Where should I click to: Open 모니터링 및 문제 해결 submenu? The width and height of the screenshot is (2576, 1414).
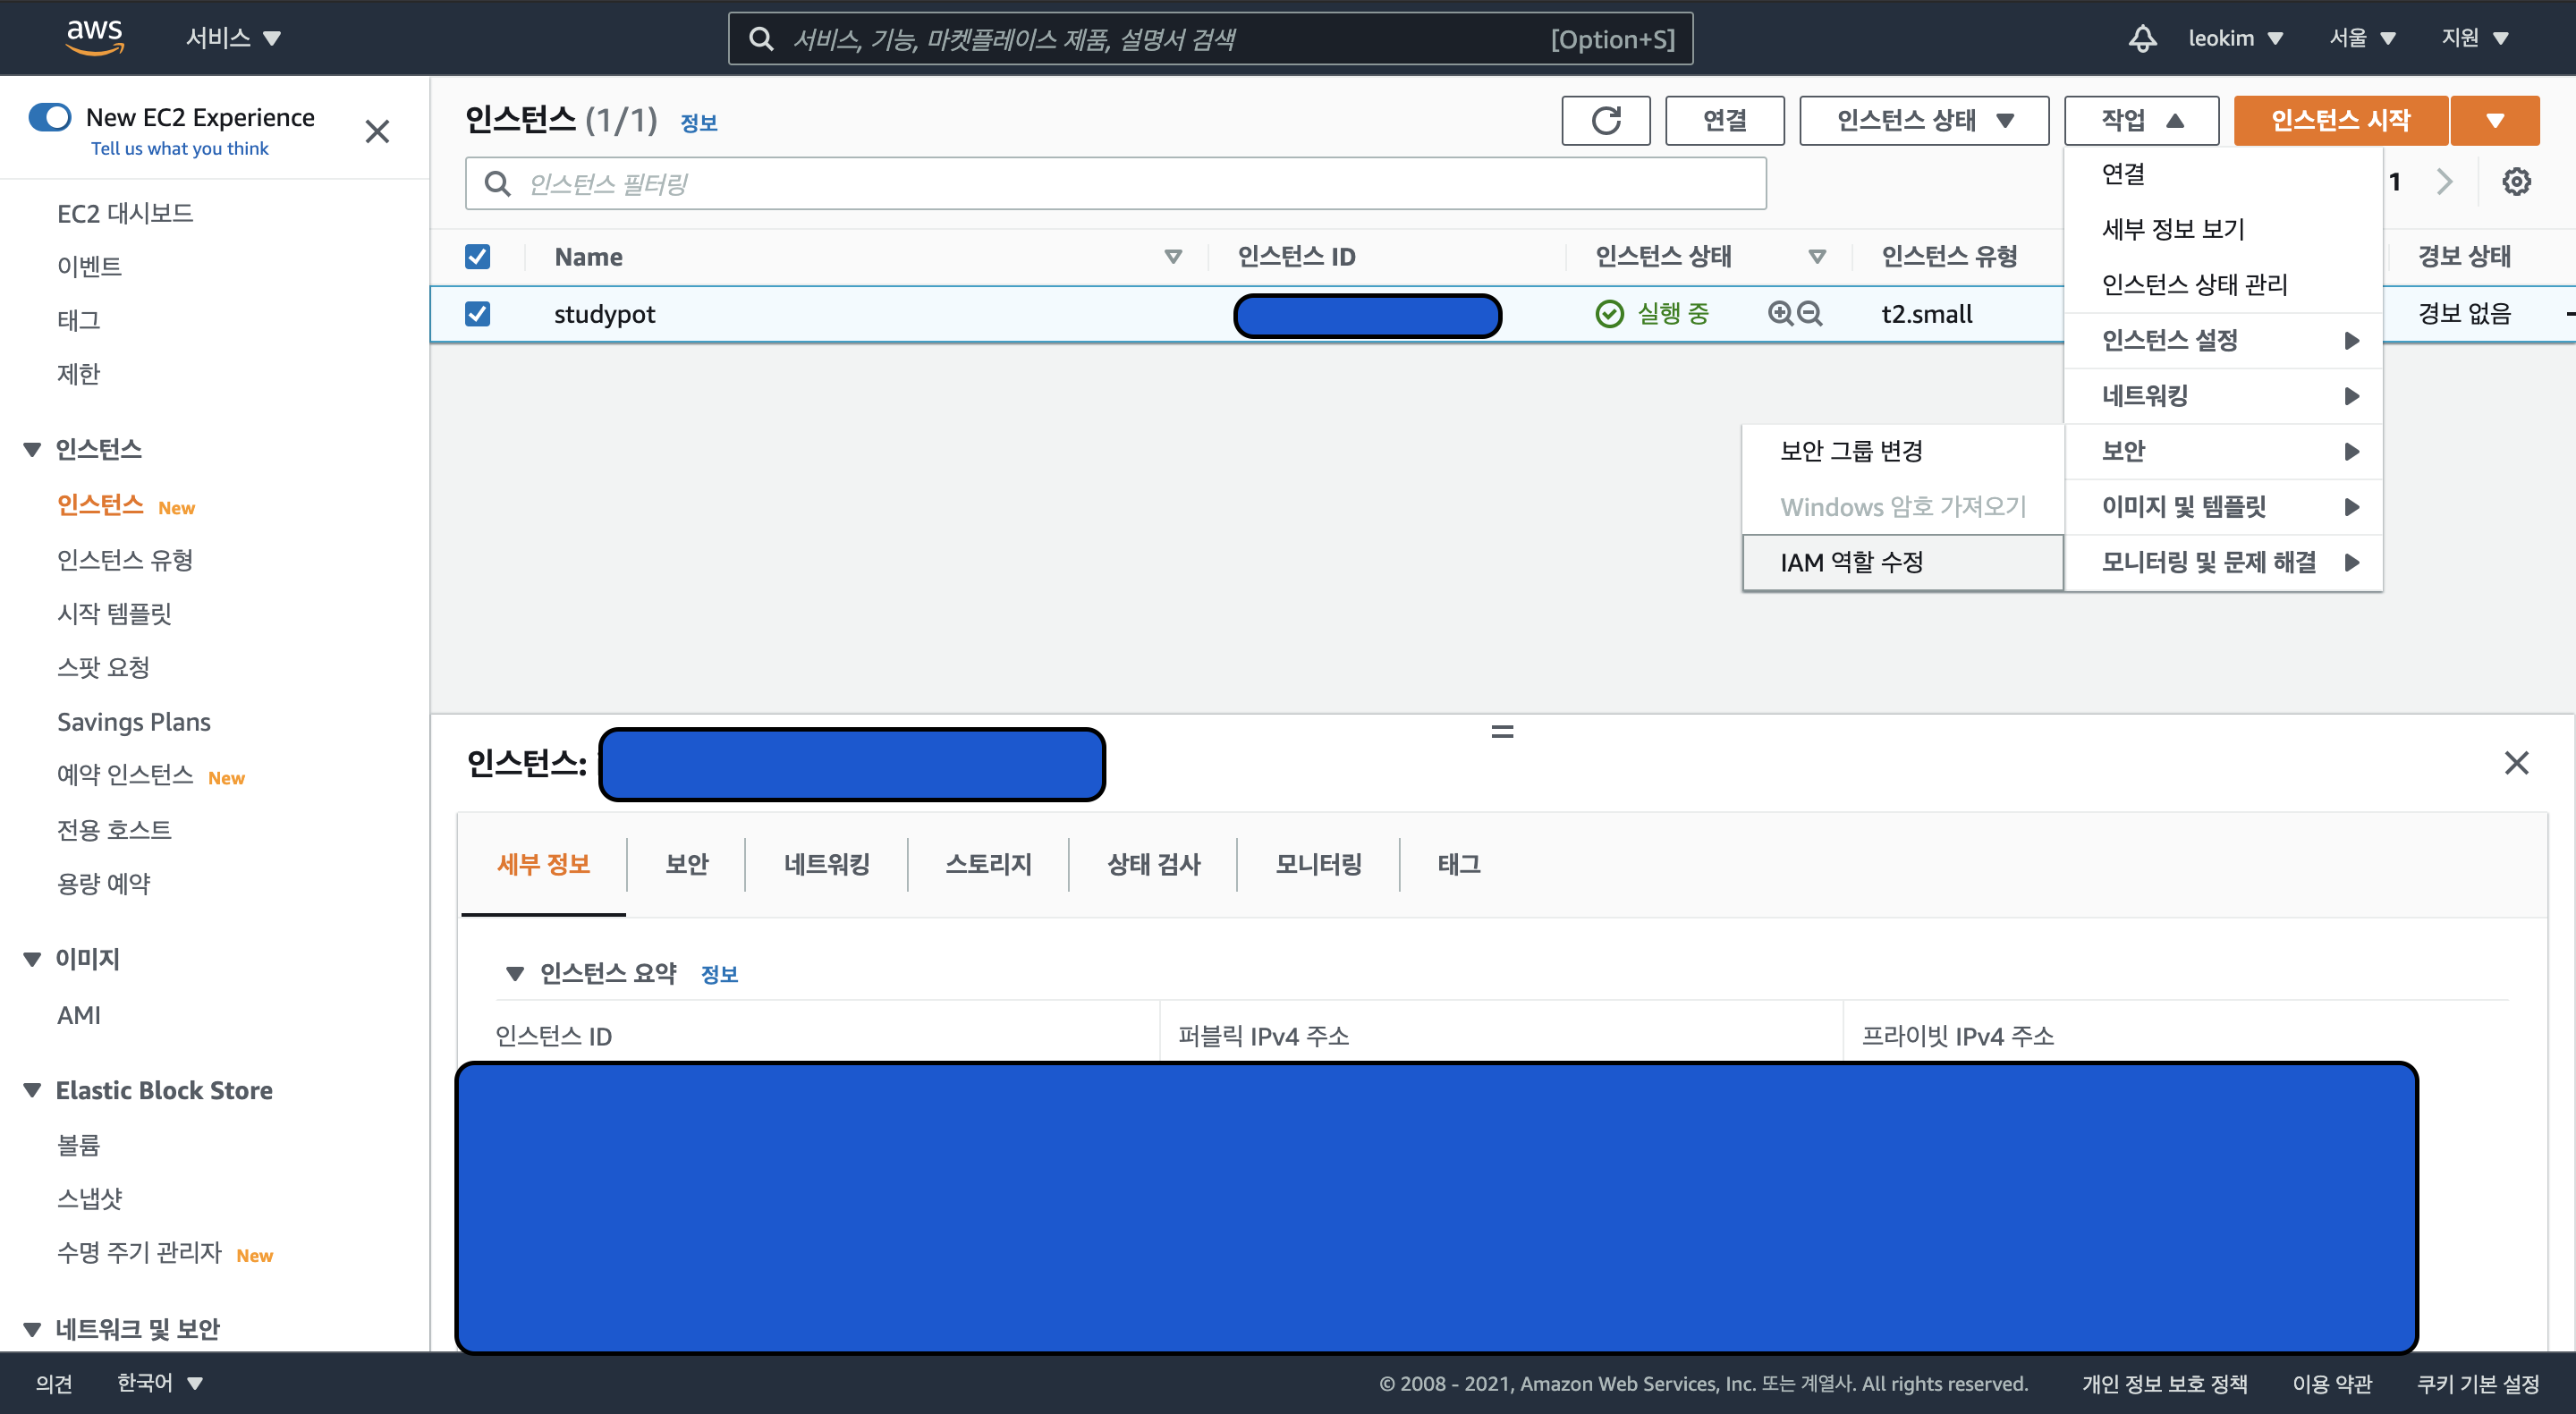click(x=2224, y=562)
